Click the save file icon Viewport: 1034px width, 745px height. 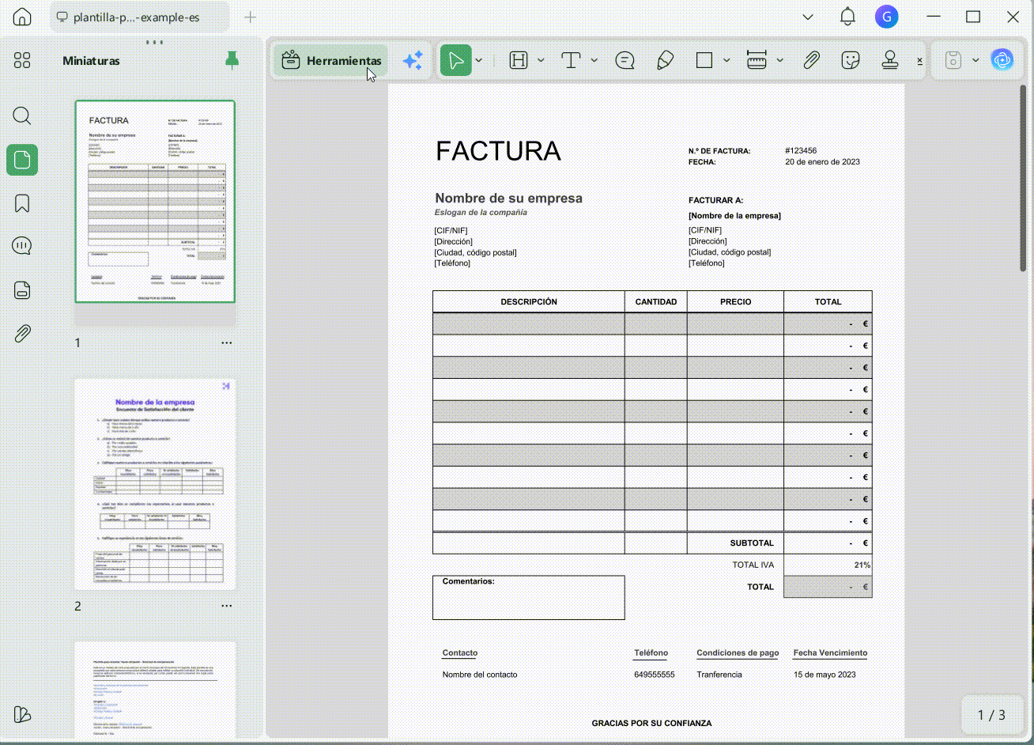[953, 61]
